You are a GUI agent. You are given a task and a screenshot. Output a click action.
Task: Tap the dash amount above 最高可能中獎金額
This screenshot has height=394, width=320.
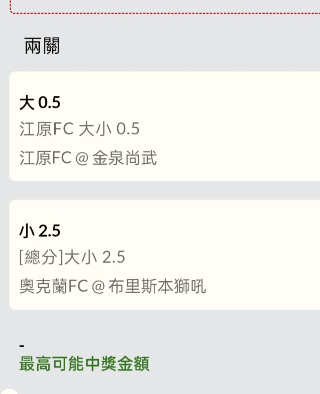point(22,346)
